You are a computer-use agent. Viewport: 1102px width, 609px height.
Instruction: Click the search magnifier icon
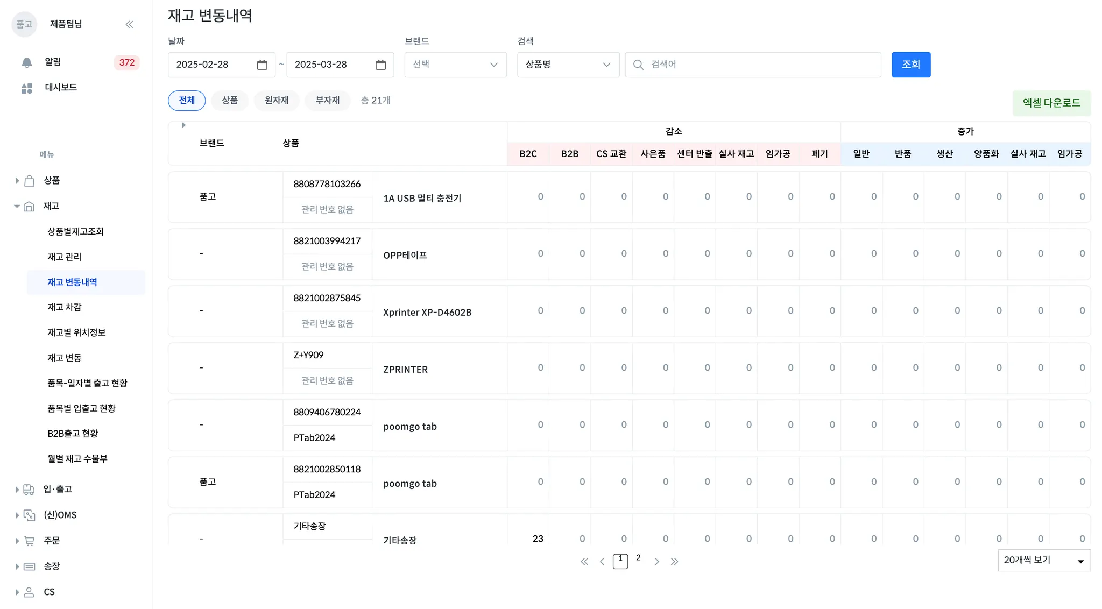click(638, 65)
